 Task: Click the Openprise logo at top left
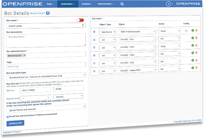click(x=22, y=4)
